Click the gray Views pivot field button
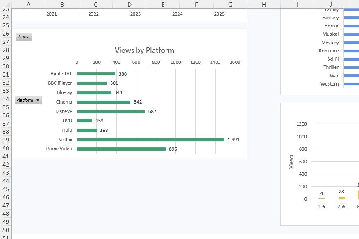Screen dimensions: 359x239 tap(24, 37)
